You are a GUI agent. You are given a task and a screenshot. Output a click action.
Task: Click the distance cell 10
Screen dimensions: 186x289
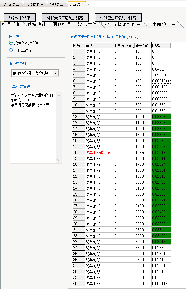click(143, 51)
